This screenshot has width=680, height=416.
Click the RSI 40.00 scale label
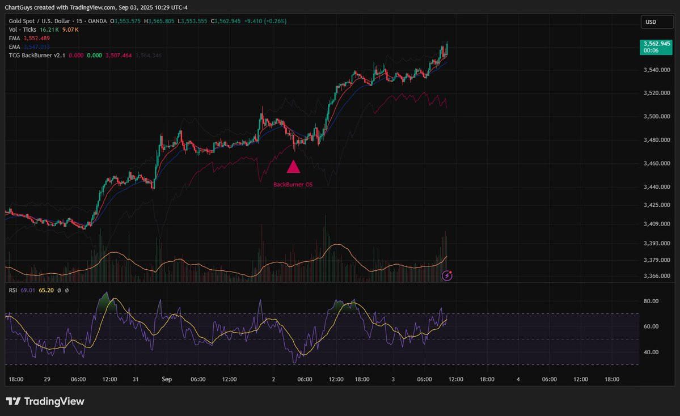pos(651,353)
